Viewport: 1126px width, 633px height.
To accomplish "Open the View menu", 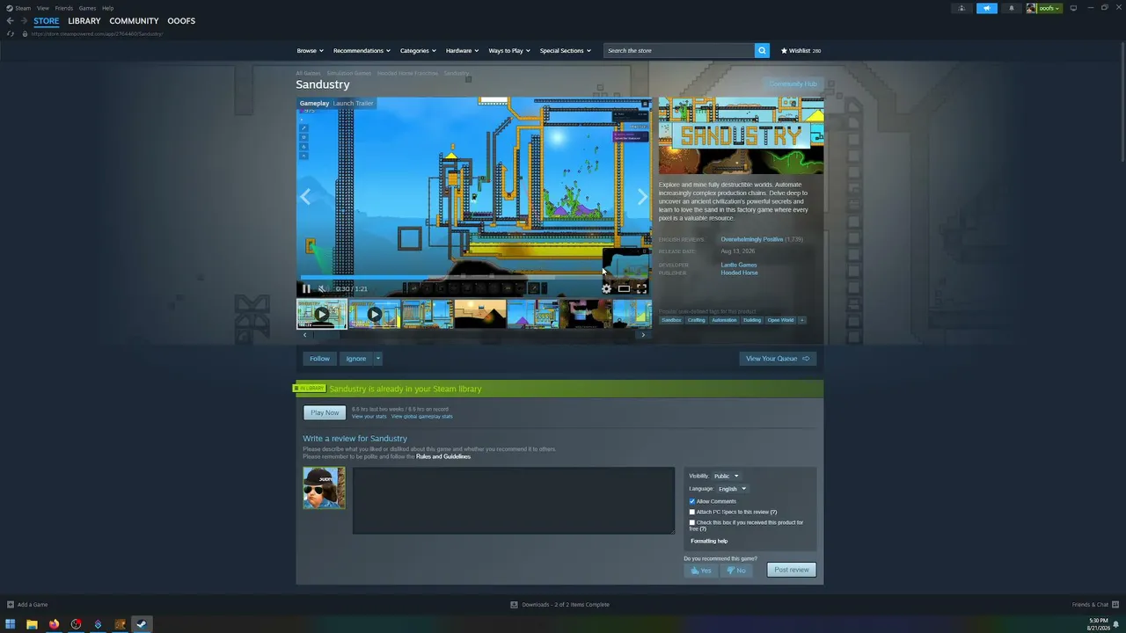I will point(42,8).
